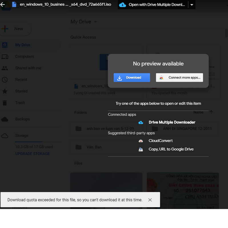Click the back arrow to close the preview
Viewport: 228px width, 228px height.
pos(3,5)
